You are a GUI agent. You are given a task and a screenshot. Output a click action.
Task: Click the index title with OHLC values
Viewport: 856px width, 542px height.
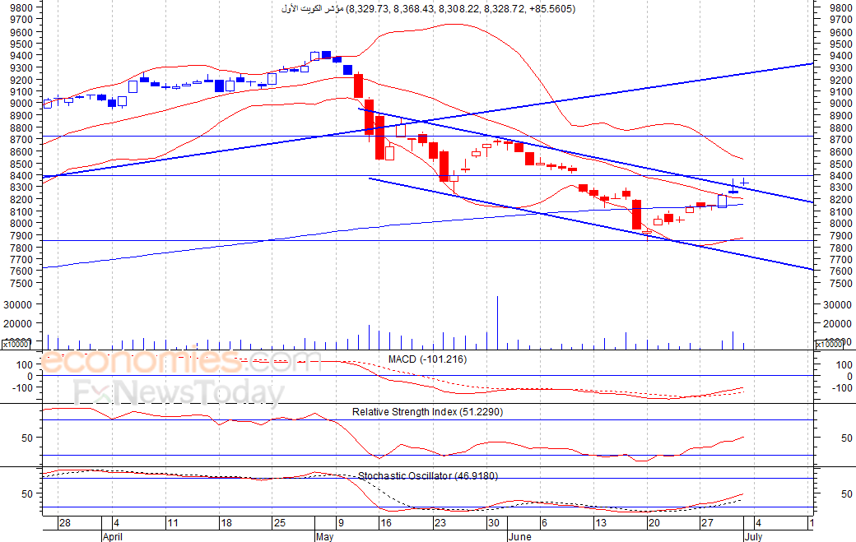pyautogui.click(x=428, y=9)
